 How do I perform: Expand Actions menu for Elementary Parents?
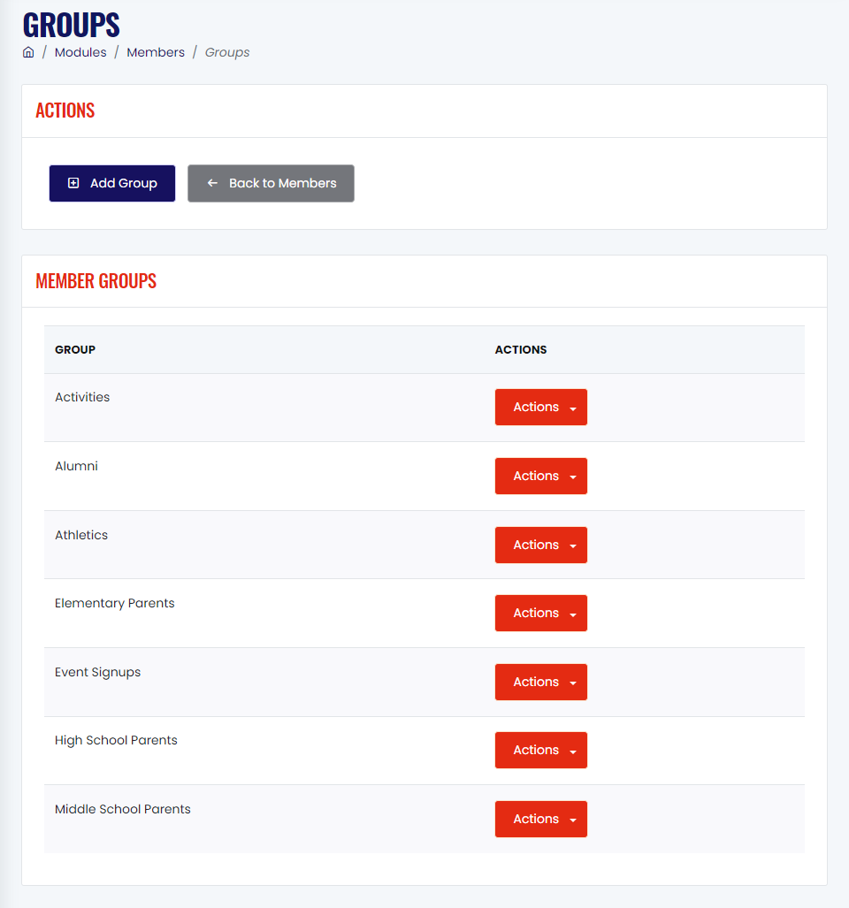(541, 614)
